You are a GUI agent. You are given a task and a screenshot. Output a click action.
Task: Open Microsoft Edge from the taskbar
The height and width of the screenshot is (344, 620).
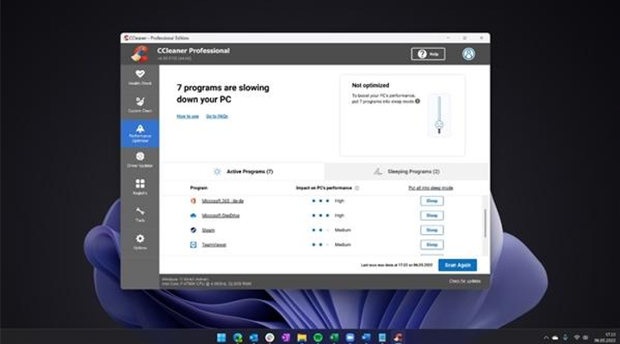pos(238,337)
